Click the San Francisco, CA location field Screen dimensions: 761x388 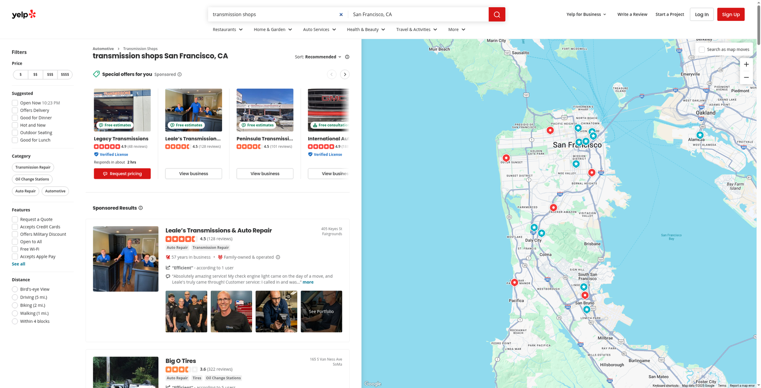click(x=419, y=14)
